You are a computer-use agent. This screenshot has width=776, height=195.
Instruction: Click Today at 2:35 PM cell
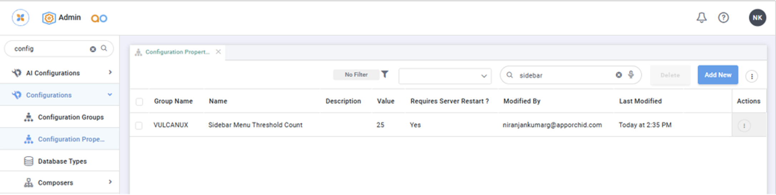pos(645,125)
